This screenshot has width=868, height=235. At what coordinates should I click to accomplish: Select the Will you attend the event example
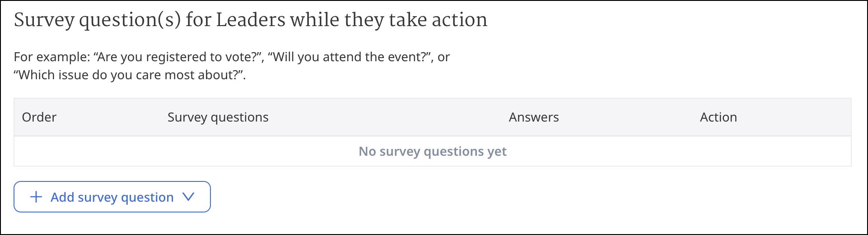[348, 57]
